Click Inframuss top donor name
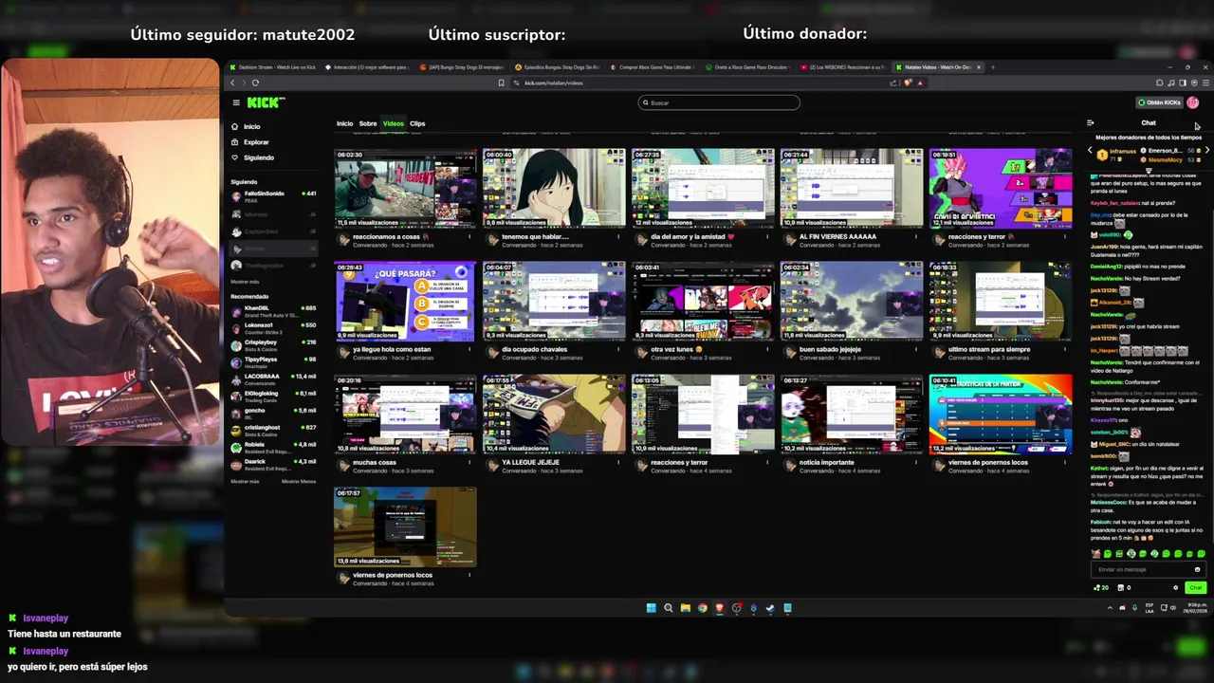Image resolution: width=1214 pixels, height=683 pixels. point(1123,151)
